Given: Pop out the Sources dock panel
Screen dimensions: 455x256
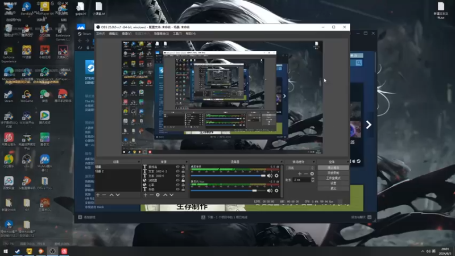Looking at the screenshot, I should (187, 162).
